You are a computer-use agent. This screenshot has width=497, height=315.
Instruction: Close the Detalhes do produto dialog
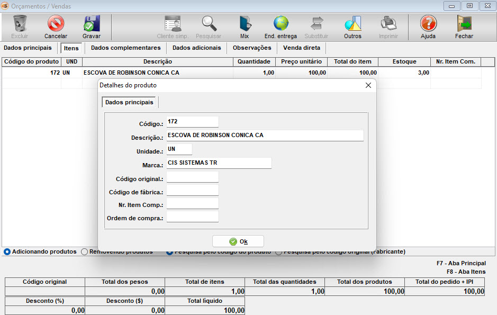pos(368,85)
